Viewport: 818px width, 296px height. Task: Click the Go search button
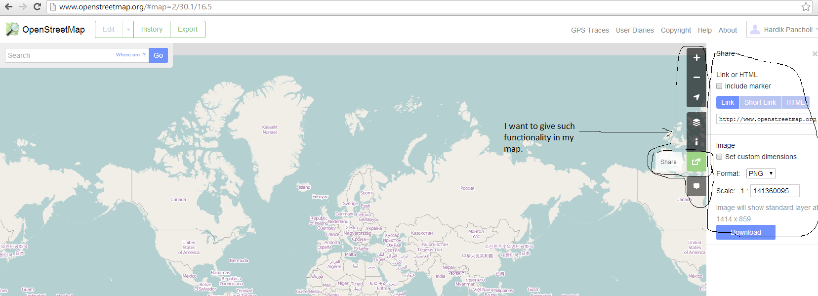158,55
